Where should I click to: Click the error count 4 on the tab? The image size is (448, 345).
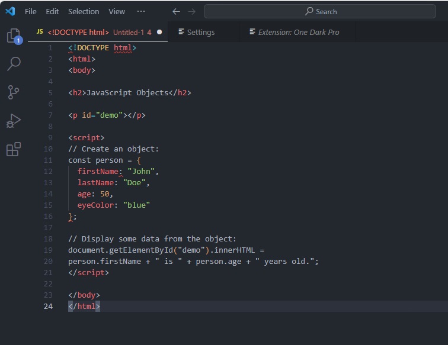[x=149, y=32]
